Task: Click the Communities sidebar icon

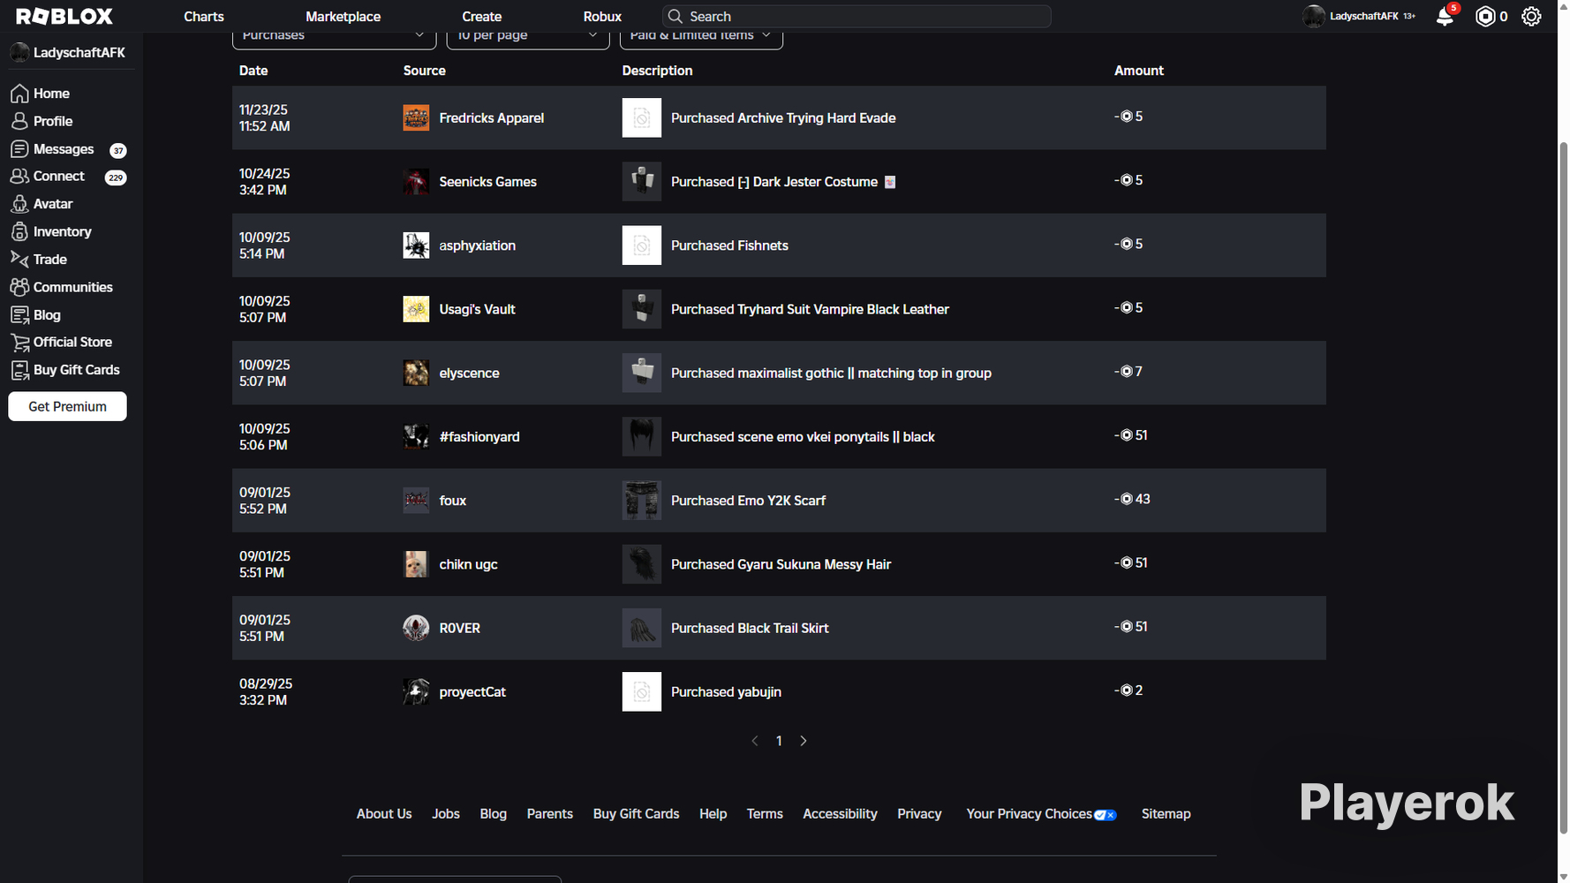Action: (19, 287)
